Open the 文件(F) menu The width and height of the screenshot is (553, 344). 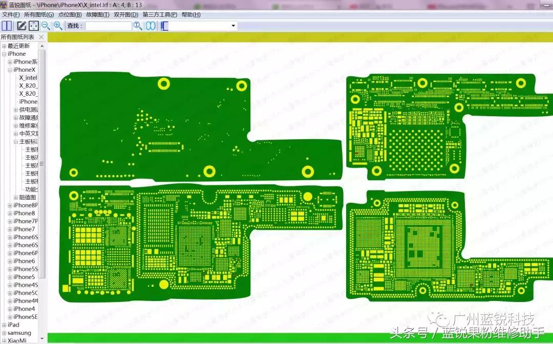(11, 14)
